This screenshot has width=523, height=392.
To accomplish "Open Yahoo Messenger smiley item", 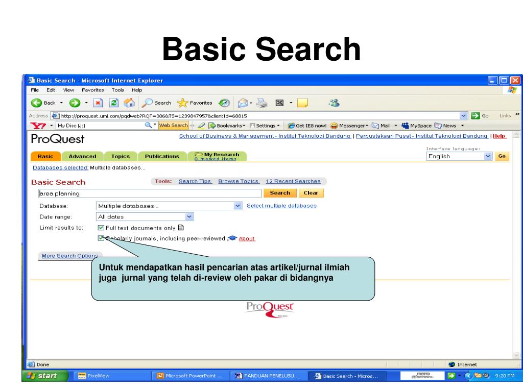I will point(349,126).
